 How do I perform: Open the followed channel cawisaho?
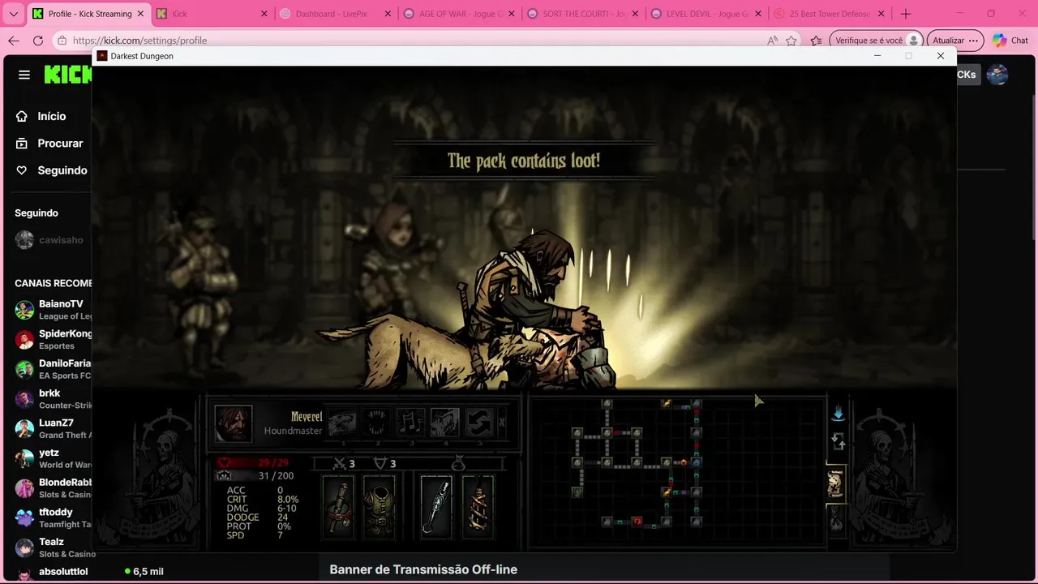coord(50,240)
